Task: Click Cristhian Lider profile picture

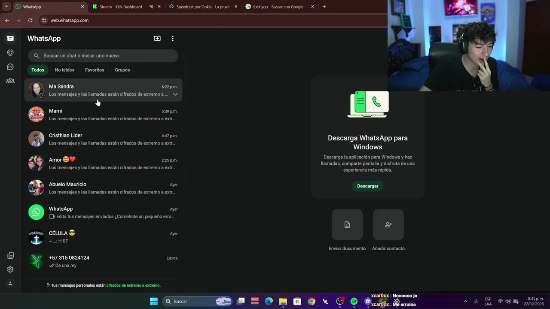Action: [x=36, y=139]
